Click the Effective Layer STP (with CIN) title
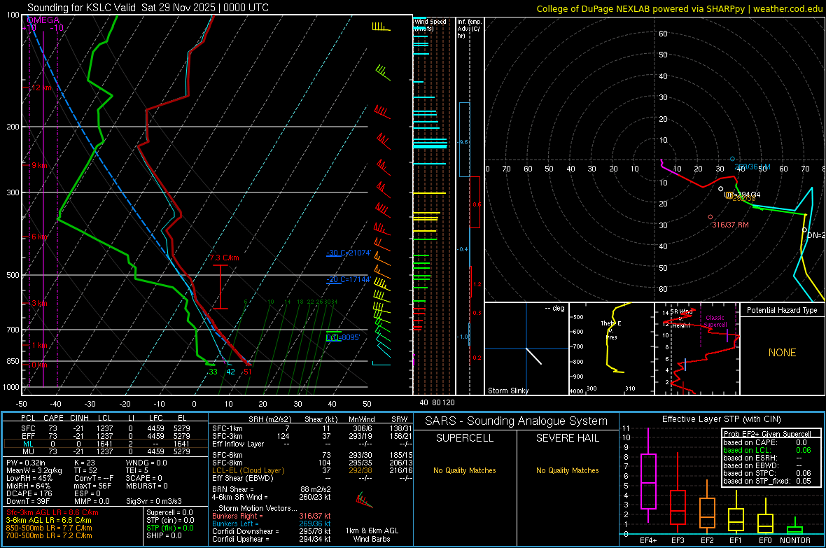The height and width of the screenshot is (548, 826). click(721, 419)
